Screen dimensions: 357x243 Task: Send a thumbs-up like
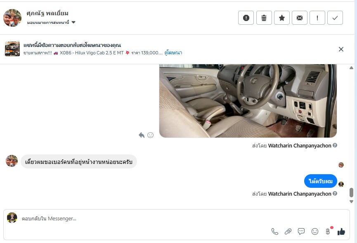(x=341, y=231)
